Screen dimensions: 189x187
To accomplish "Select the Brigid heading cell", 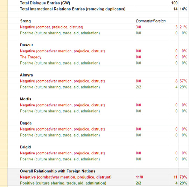I will coord(77,147).
